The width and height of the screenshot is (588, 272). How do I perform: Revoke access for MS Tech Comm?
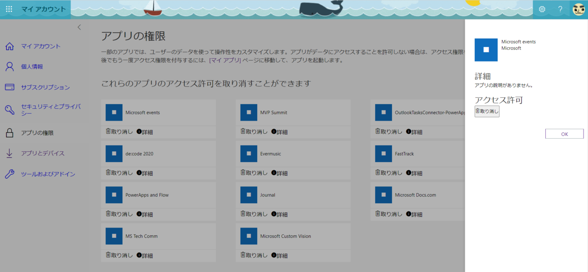[119, 255]
